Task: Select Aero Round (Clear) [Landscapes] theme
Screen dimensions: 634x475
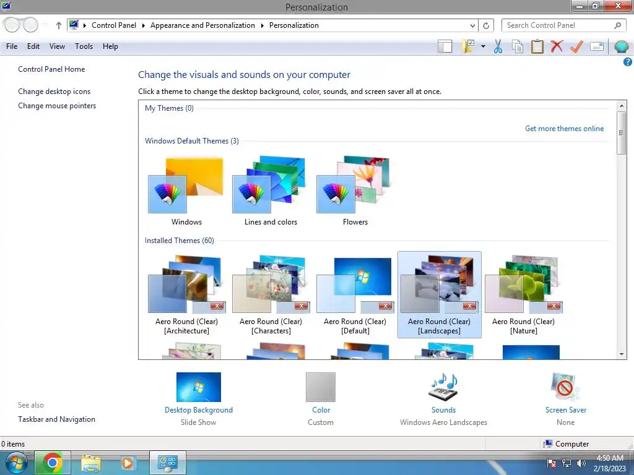Action: [439, 295]
